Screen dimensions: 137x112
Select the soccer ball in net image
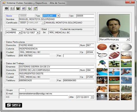[x=126, y=80]
